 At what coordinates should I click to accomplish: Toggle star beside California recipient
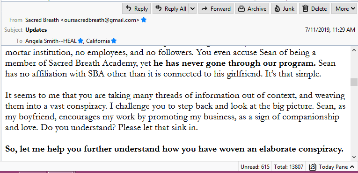pyautogui.click(x=114, y=41)
